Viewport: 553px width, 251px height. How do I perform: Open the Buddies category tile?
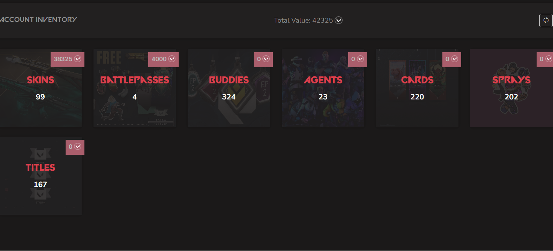(x=229, y=88)
